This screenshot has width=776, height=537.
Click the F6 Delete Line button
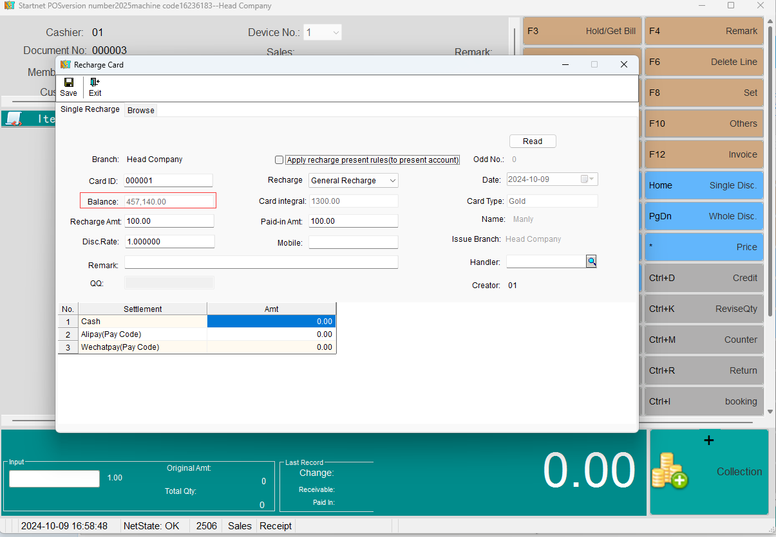(704, 62)
